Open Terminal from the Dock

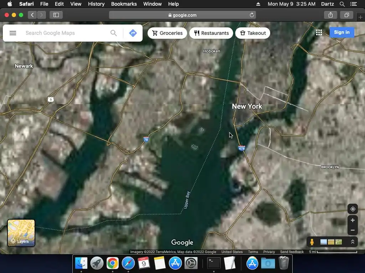pos(214,263)
